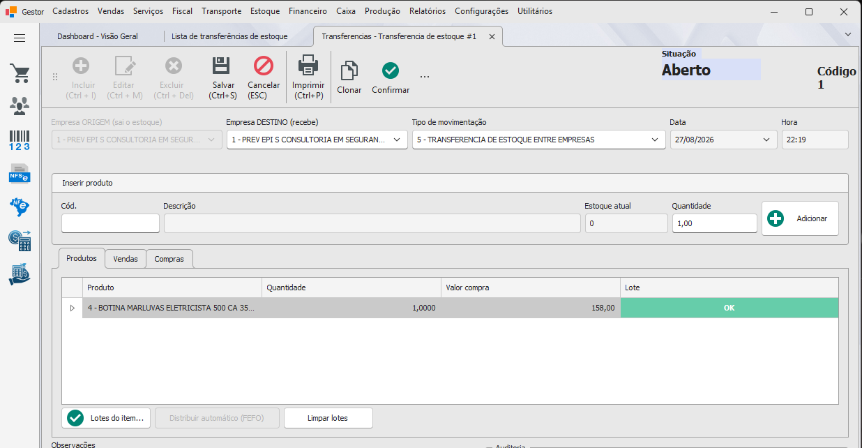Click the Adicionar button
862x448 pixels.
(x=800, y=218)
